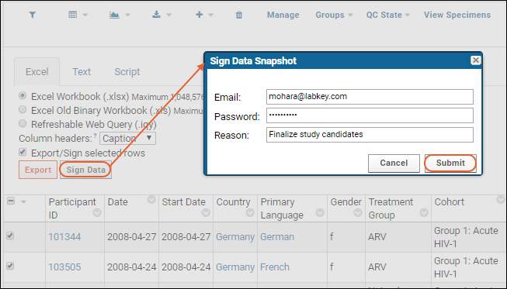Expand the Groups menu
507x289 pixels.
(334, 15)
